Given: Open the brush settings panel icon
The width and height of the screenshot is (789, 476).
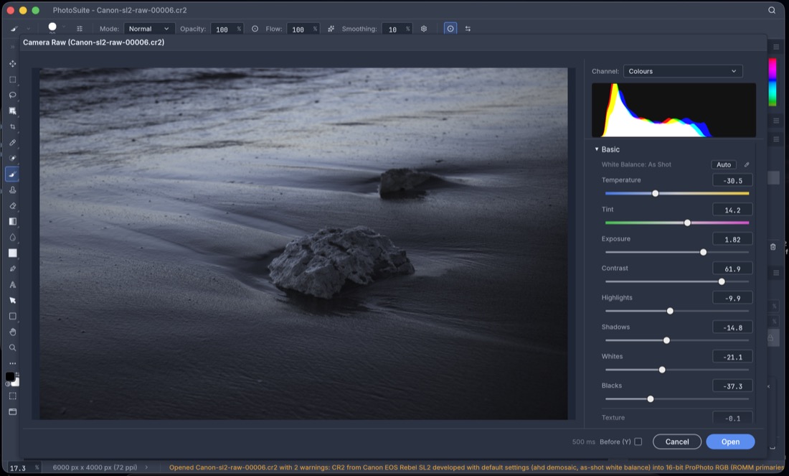Looking at the screenshot, I should point(80,29).
